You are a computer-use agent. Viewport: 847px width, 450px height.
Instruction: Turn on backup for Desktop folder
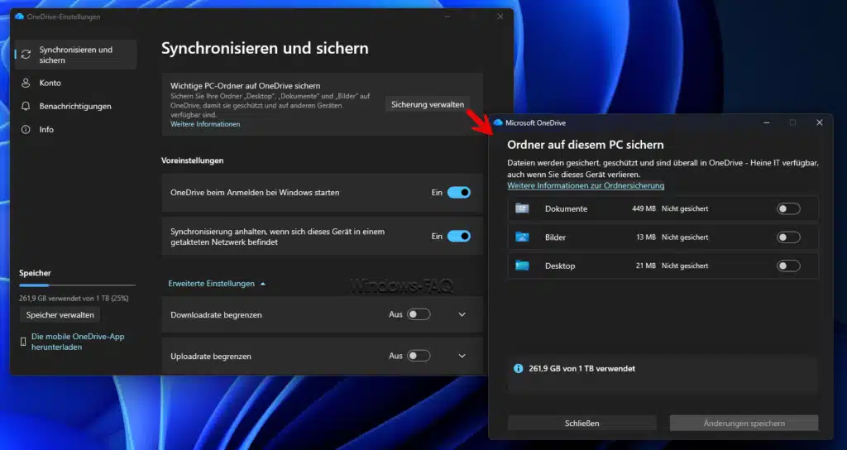[x=788, y=266]
